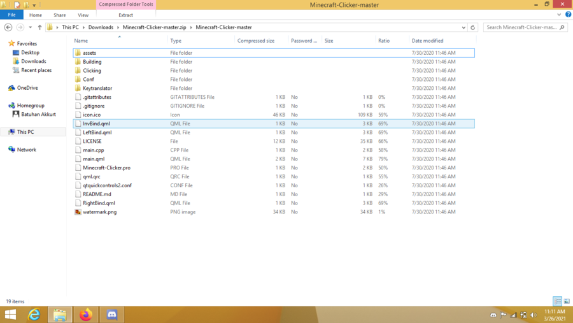Open the File menu
Image resolution: width=573 pixels, height=323 pixels.
click(x=11, y=15)
